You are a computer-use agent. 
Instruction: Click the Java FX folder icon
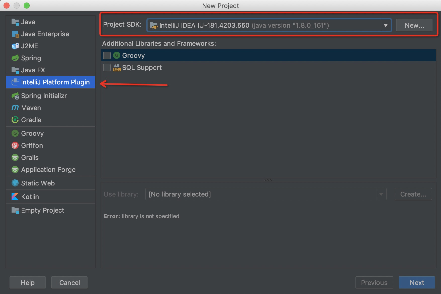coord(15,70)
